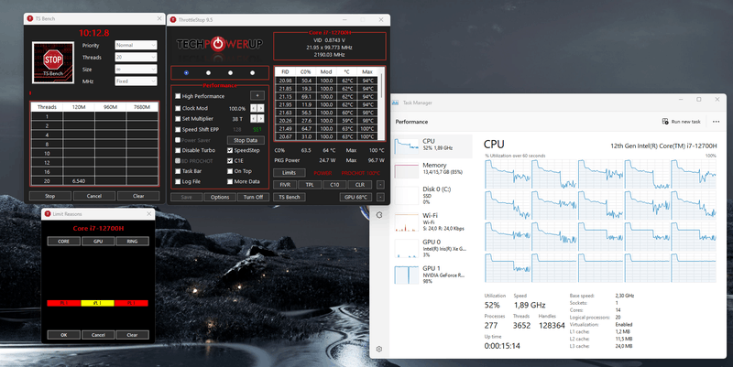Click the plus button beside High Performance
The width and height of the screenshot is (733, 367).
click(257, 95)
